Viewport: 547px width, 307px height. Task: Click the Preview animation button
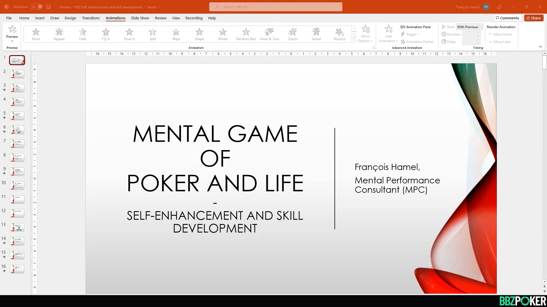12,31
